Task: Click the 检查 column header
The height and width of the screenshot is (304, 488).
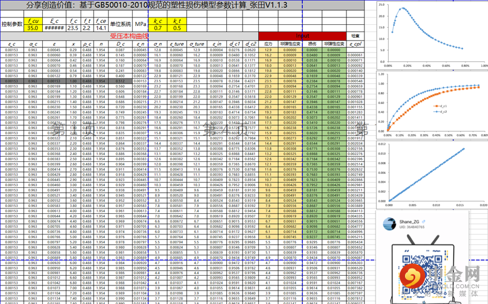Action: pos(355,36)
